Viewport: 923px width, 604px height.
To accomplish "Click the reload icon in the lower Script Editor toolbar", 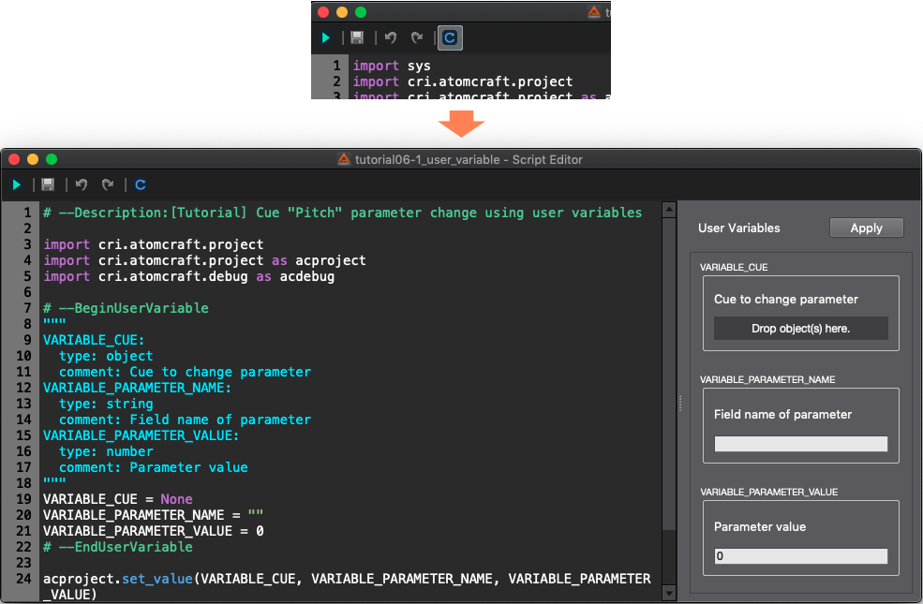I will coord(141,185).
